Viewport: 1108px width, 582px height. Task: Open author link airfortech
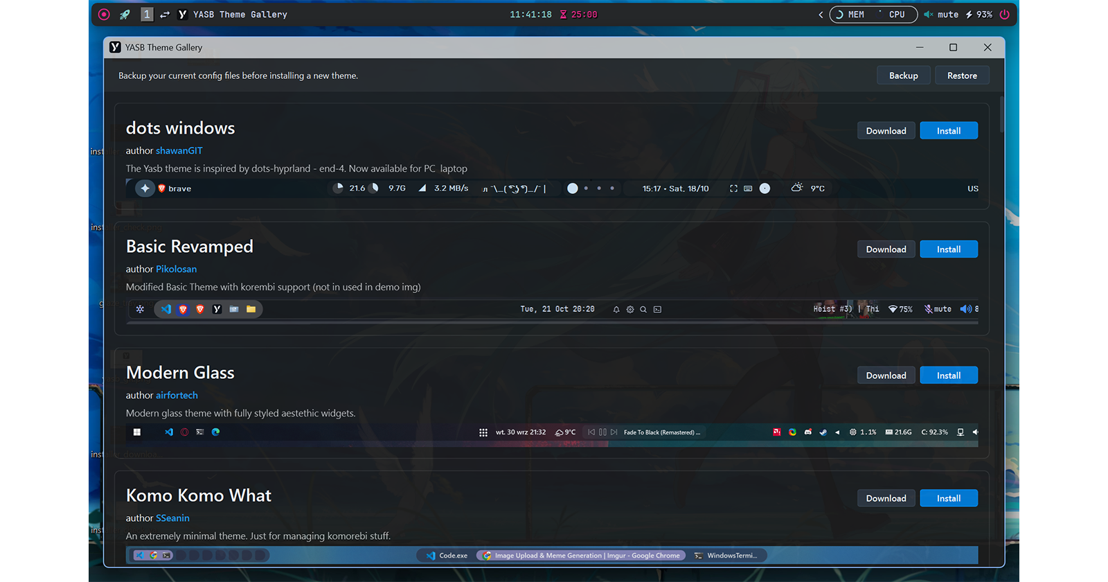(177, 395)
